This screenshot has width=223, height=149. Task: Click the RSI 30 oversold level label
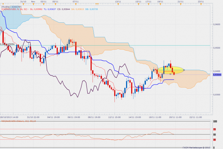(x=214, y=140)
